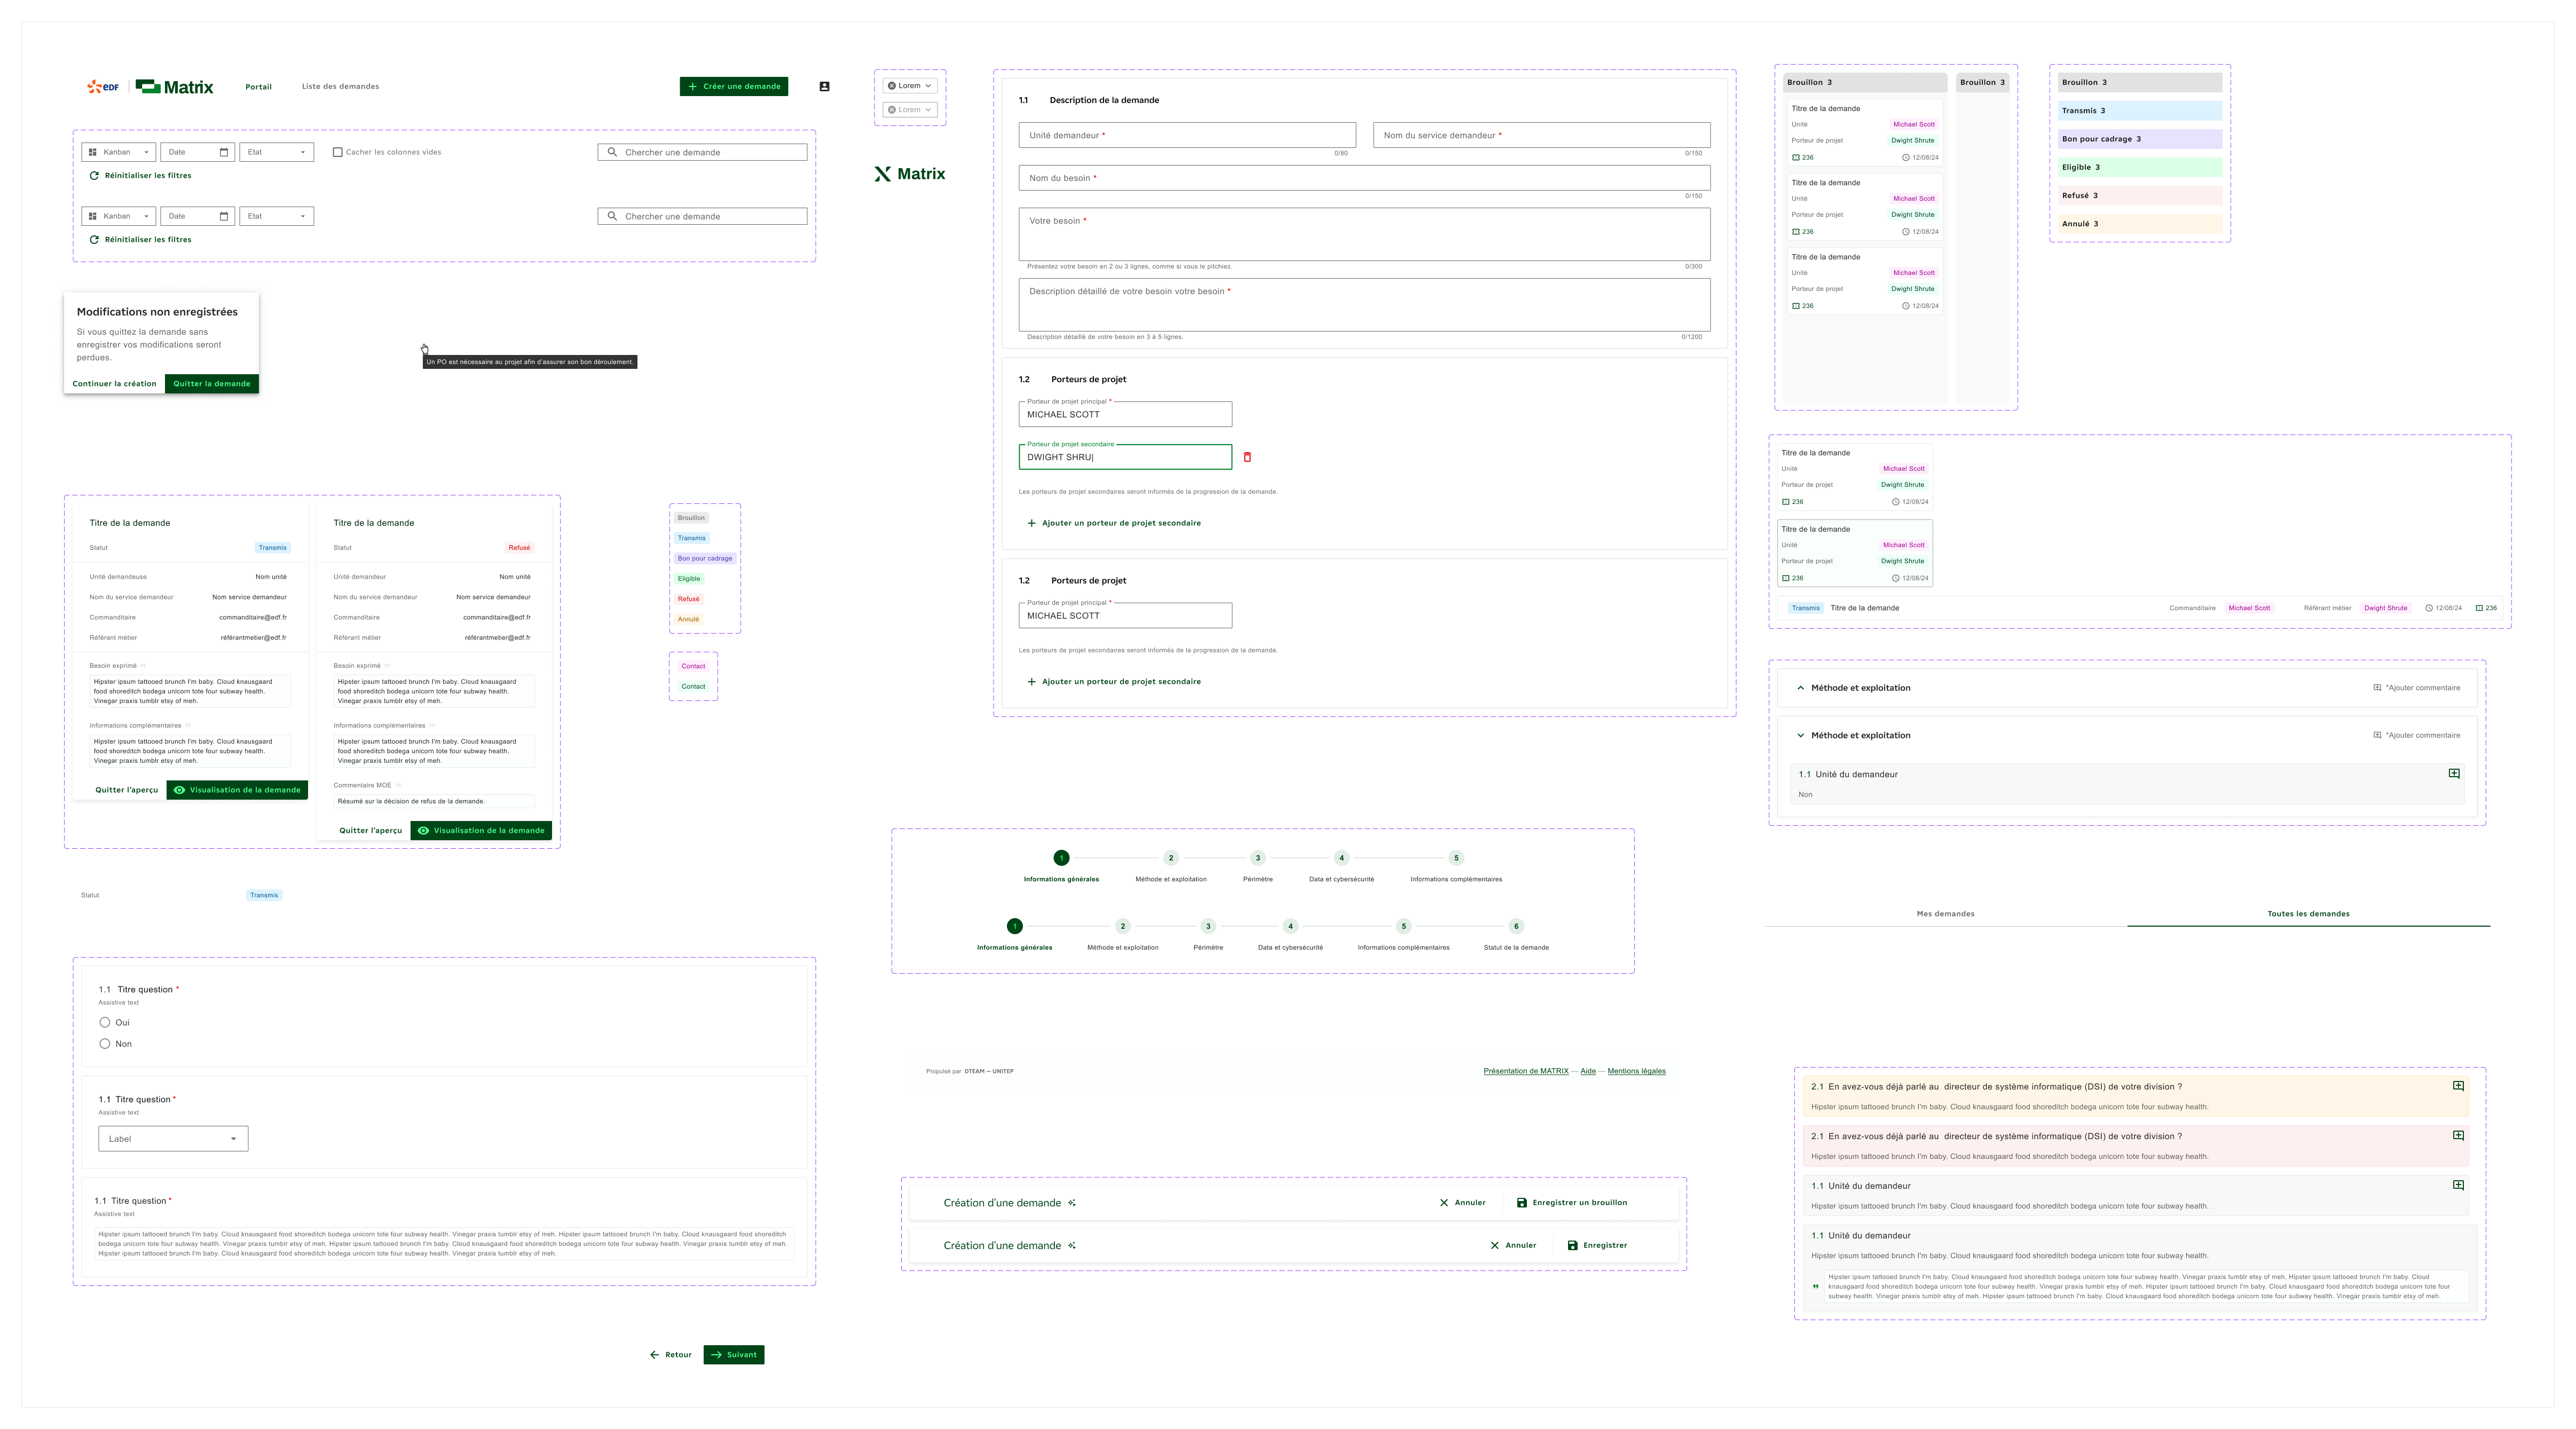Open the second 'Etat' dropdown
This screenshot has height=1429, width=2576.
point(277,216)
